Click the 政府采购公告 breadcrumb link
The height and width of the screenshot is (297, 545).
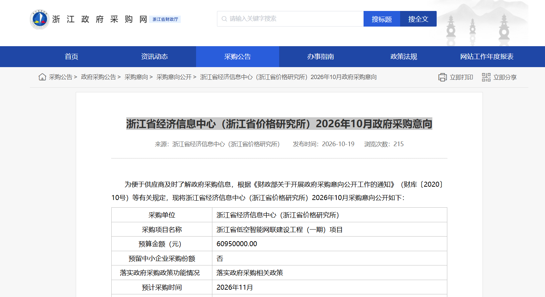pyautogui.click(x=99, y=77)
